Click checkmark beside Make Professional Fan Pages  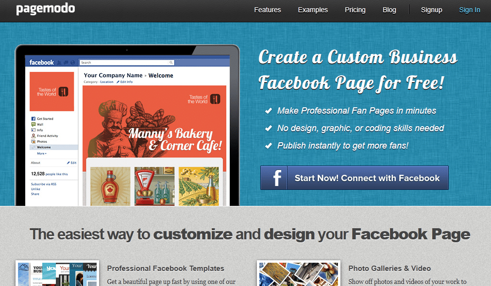coord(269,110)
